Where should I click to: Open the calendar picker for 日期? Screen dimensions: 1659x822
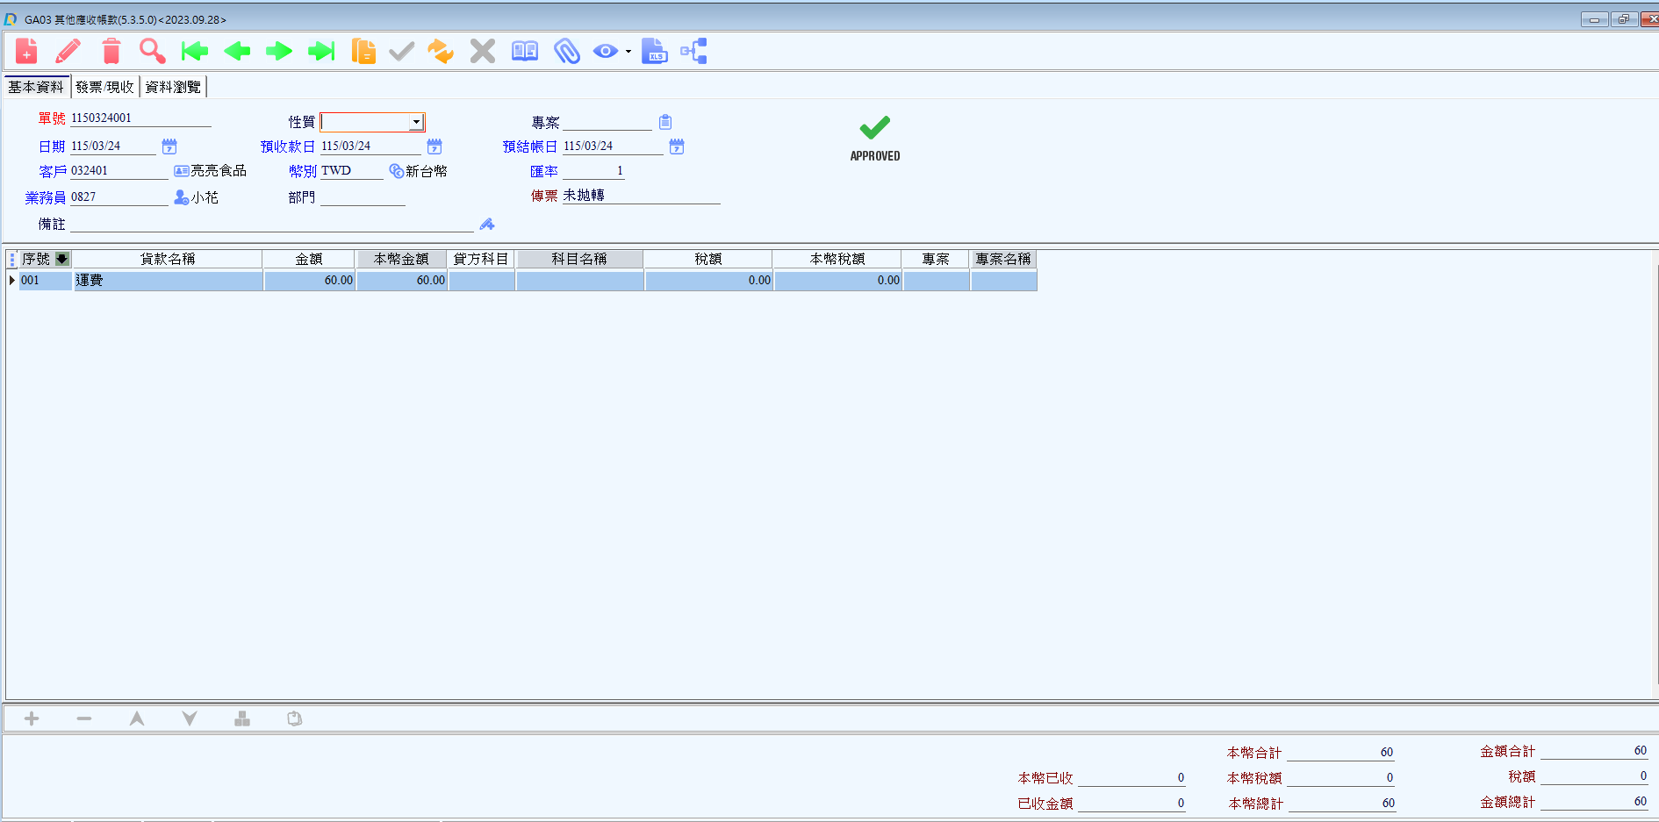point(169,147)
